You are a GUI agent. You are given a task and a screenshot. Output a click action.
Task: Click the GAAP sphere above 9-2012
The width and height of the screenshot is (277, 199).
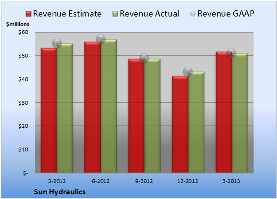pyautogui.click(x=144, y=58)
